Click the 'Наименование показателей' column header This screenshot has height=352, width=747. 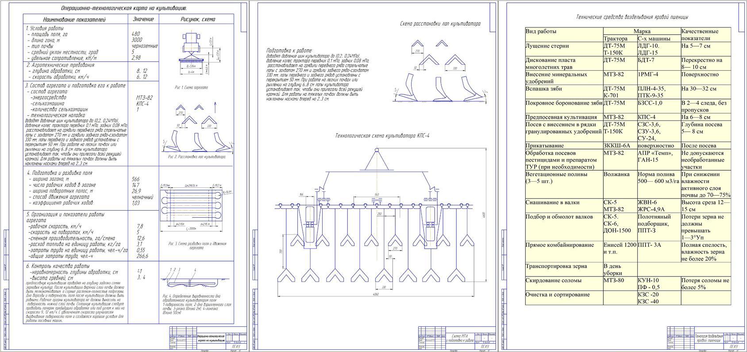click(74, 19)
